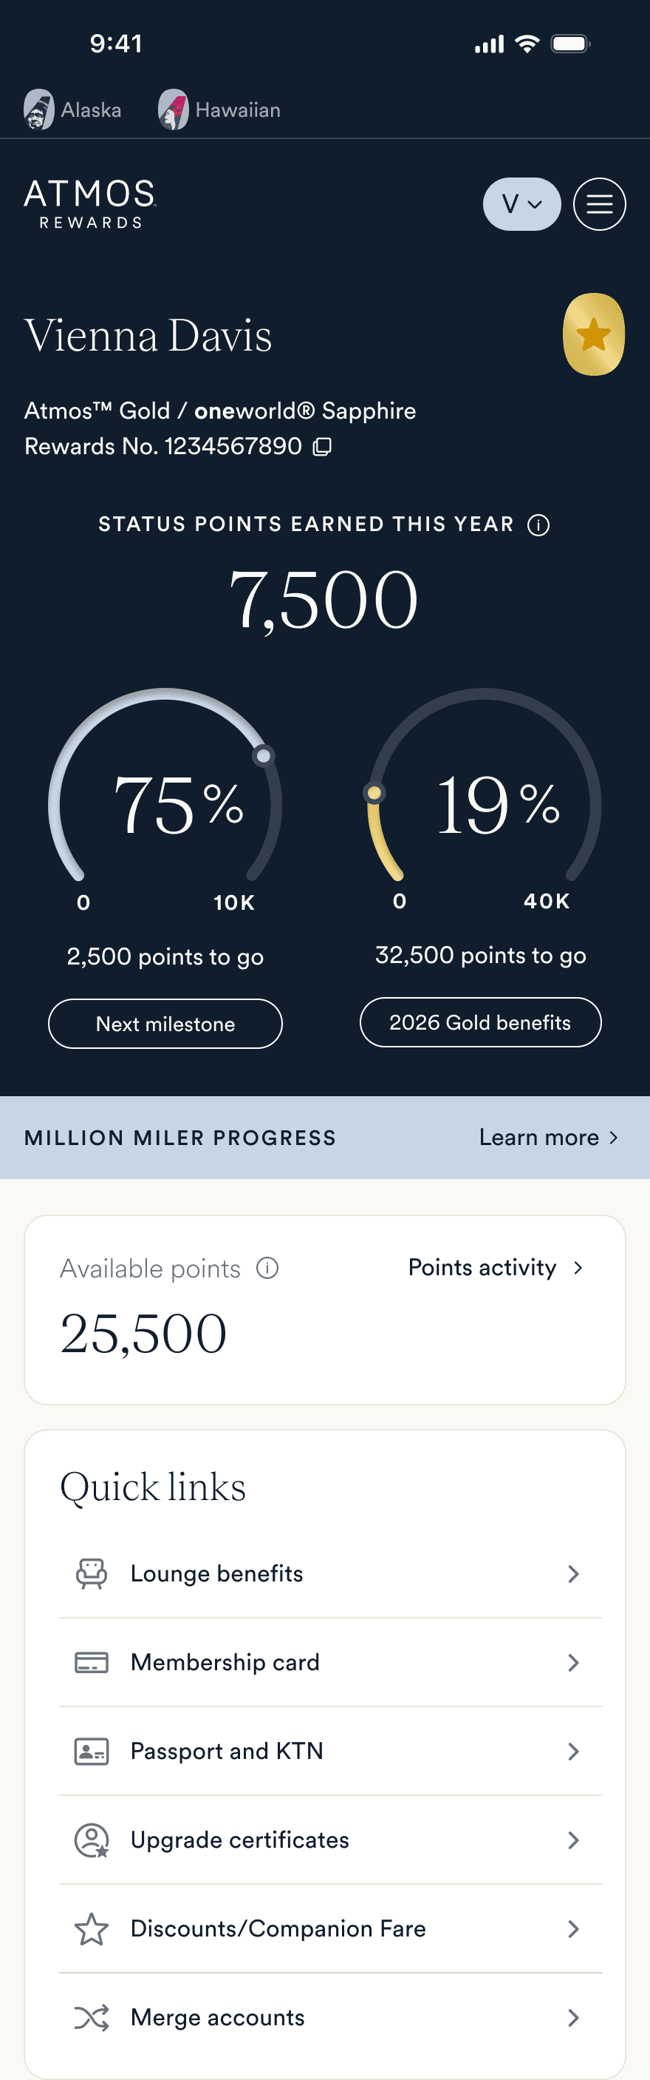Tap info icon beside Status Points Earned
Viewport: 650px width, 2080px height.
point(538,525)
